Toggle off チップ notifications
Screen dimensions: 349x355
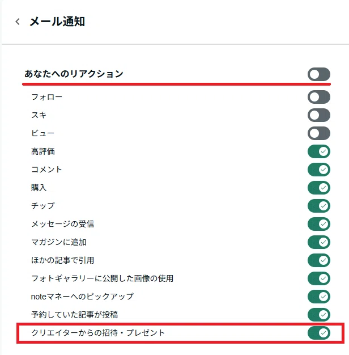pyautogui.click(x=319, y=206)
